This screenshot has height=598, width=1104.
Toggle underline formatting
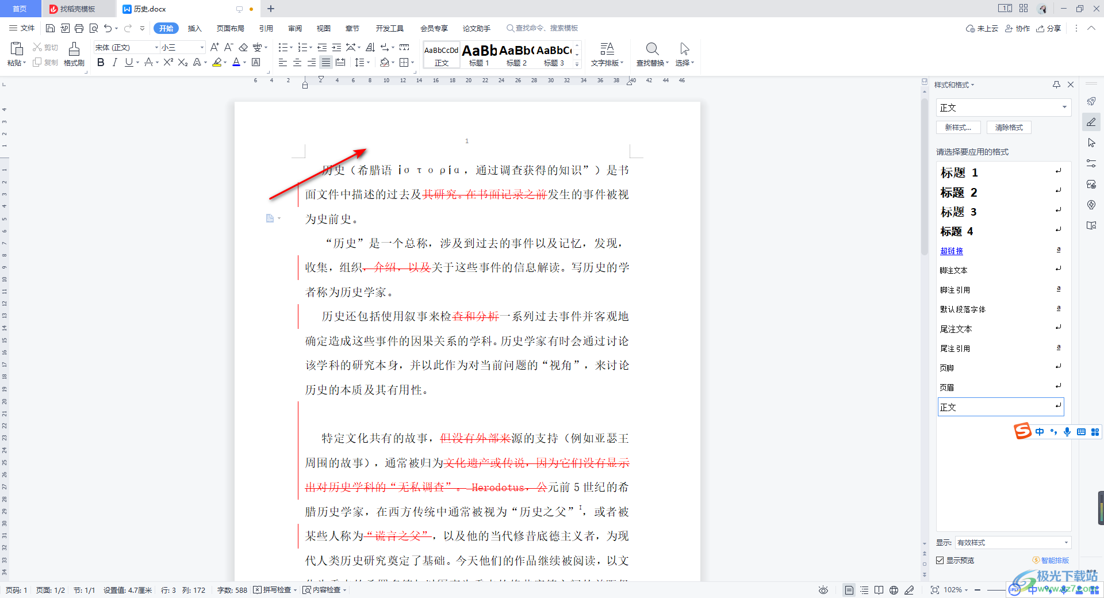129,62
